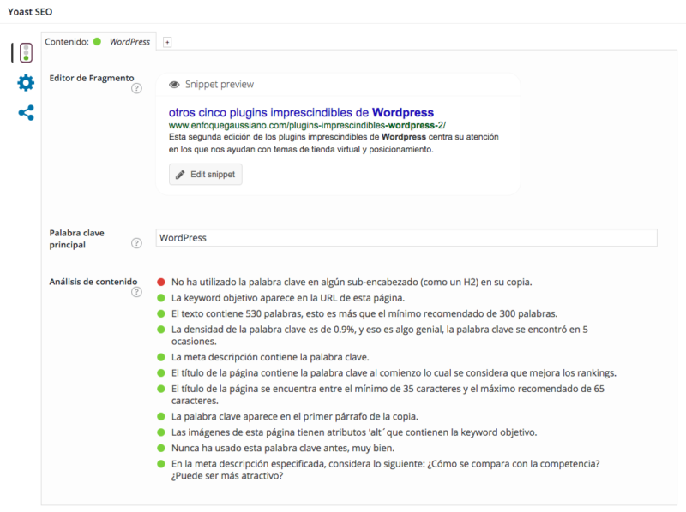
Task: Open the gear advanced settings icon
Action: [26, 82]
